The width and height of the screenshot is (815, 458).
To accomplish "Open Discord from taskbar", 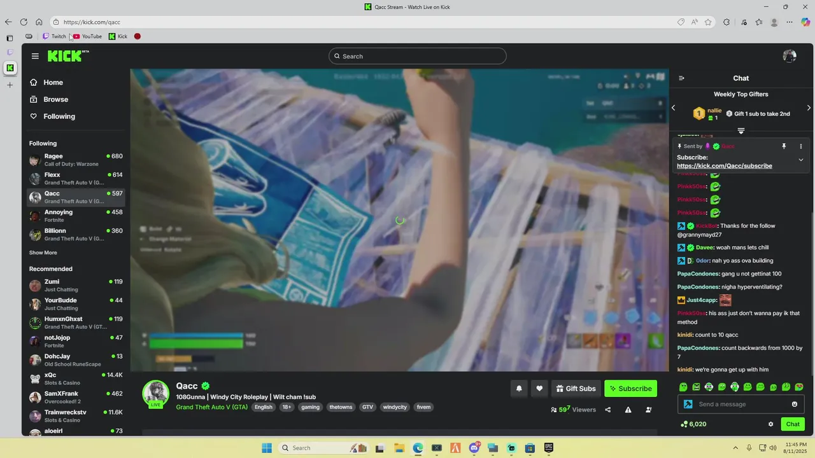I will 474,448.
